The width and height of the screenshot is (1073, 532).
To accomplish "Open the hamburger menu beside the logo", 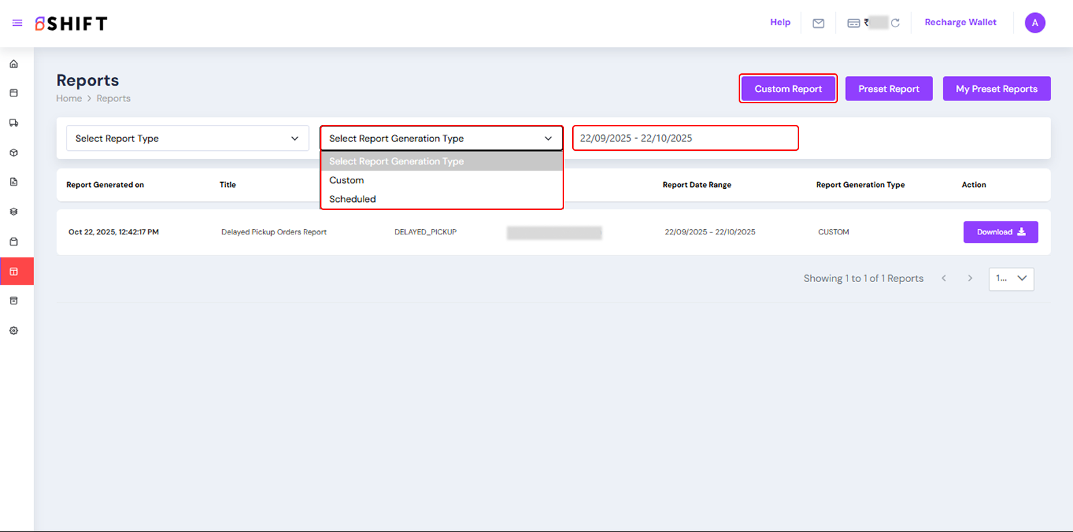I will coord(17,23).
